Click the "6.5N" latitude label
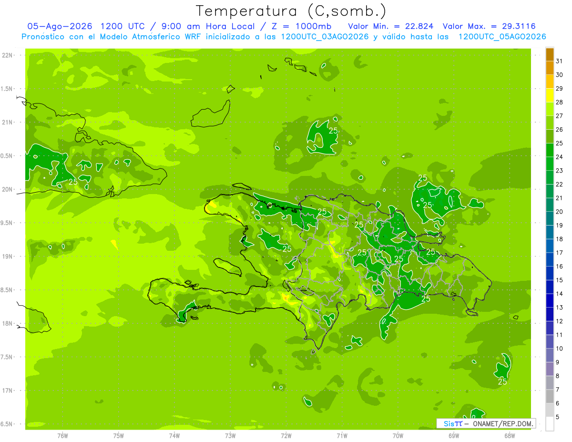Image resolution: width=572 pixels, height=442 pixels. [x=6, y=424]
